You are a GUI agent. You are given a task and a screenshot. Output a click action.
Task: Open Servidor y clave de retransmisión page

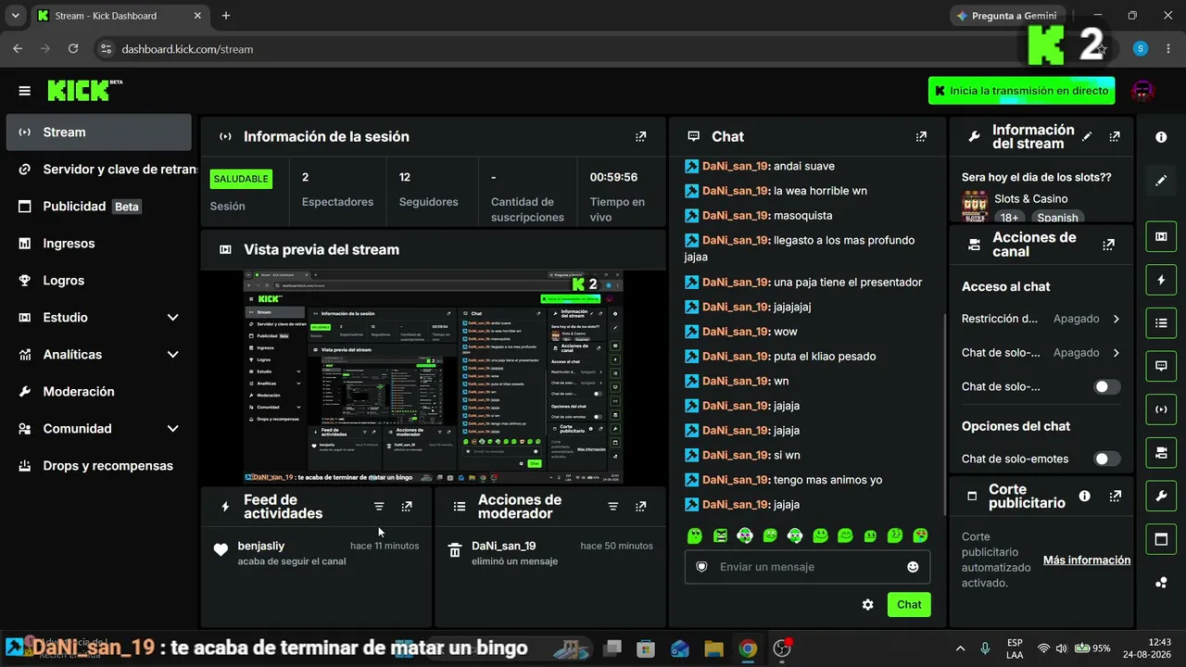[x=99, y=170]
